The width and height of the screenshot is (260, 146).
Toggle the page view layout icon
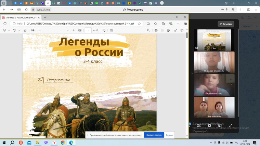point(112,30)
